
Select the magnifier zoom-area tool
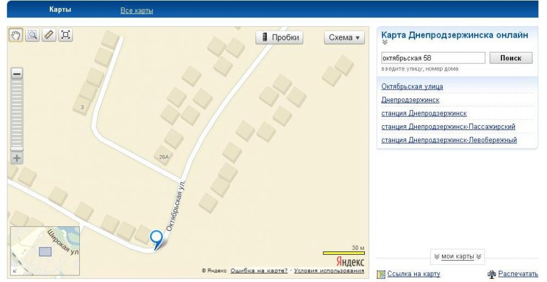32,35
